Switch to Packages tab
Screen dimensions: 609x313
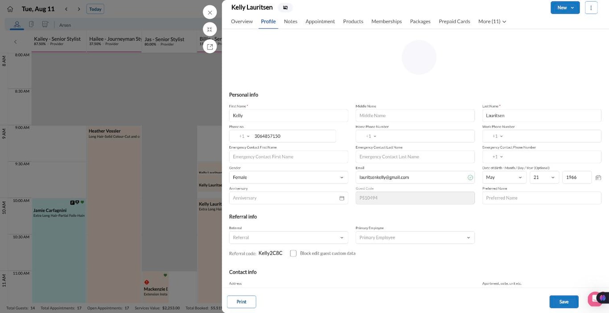point(420,21)
